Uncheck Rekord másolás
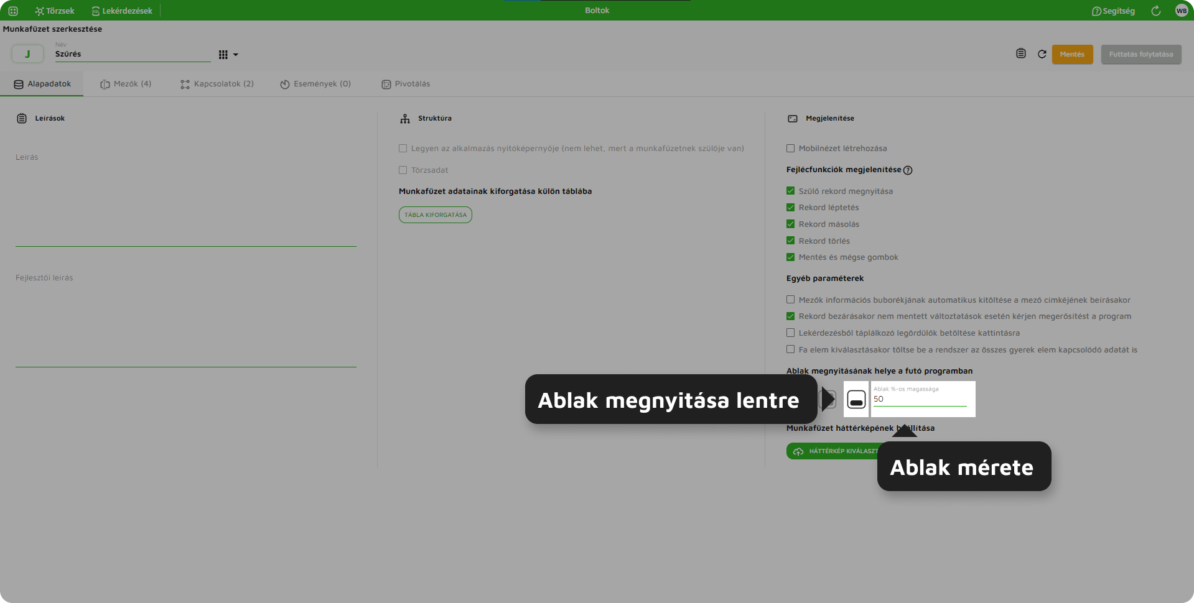 coord(790,224)
